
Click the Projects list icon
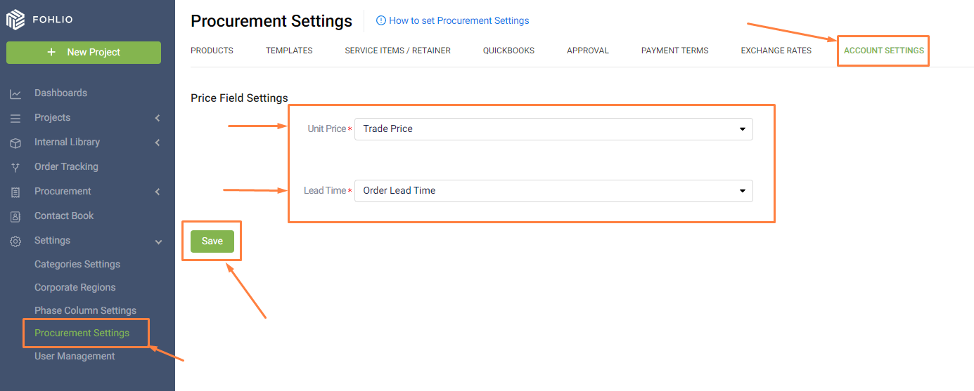(x=15, y=118)
